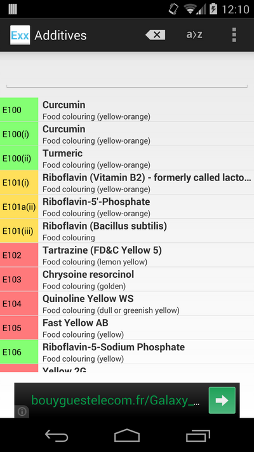Open the bouyguestelecom.fr ad link
254x452 pixels.
coord(115,401)
